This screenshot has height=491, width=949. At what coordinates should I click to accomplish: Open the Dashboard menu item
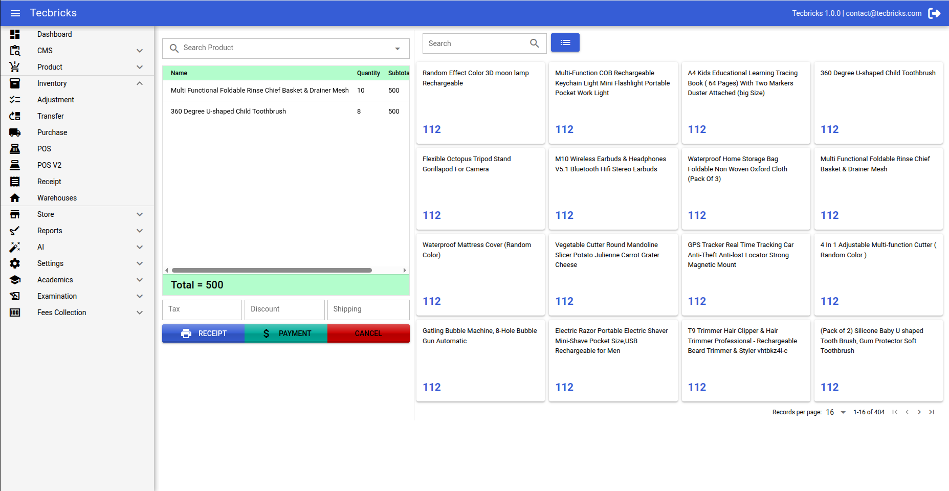point(77,34)
